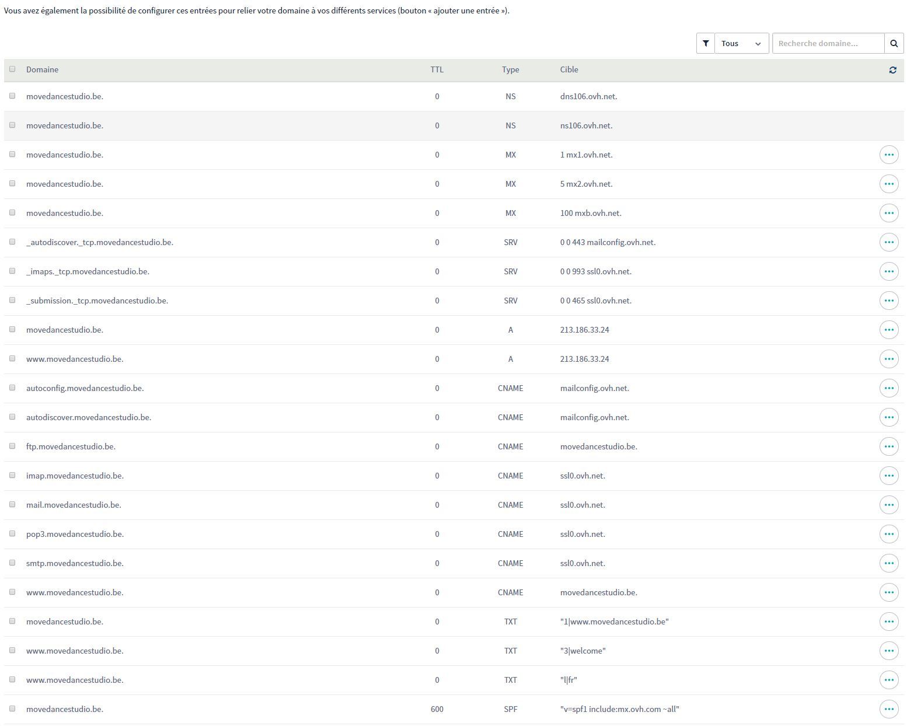
Task: Click the Cible column header
Action: click(x=569, y=69)
